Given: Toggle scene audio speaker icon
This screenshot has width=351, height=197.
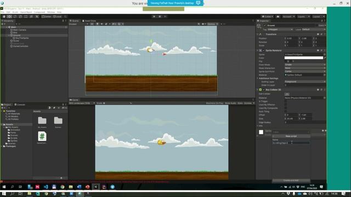Looking at the screenshot, I should click(101, 24).
